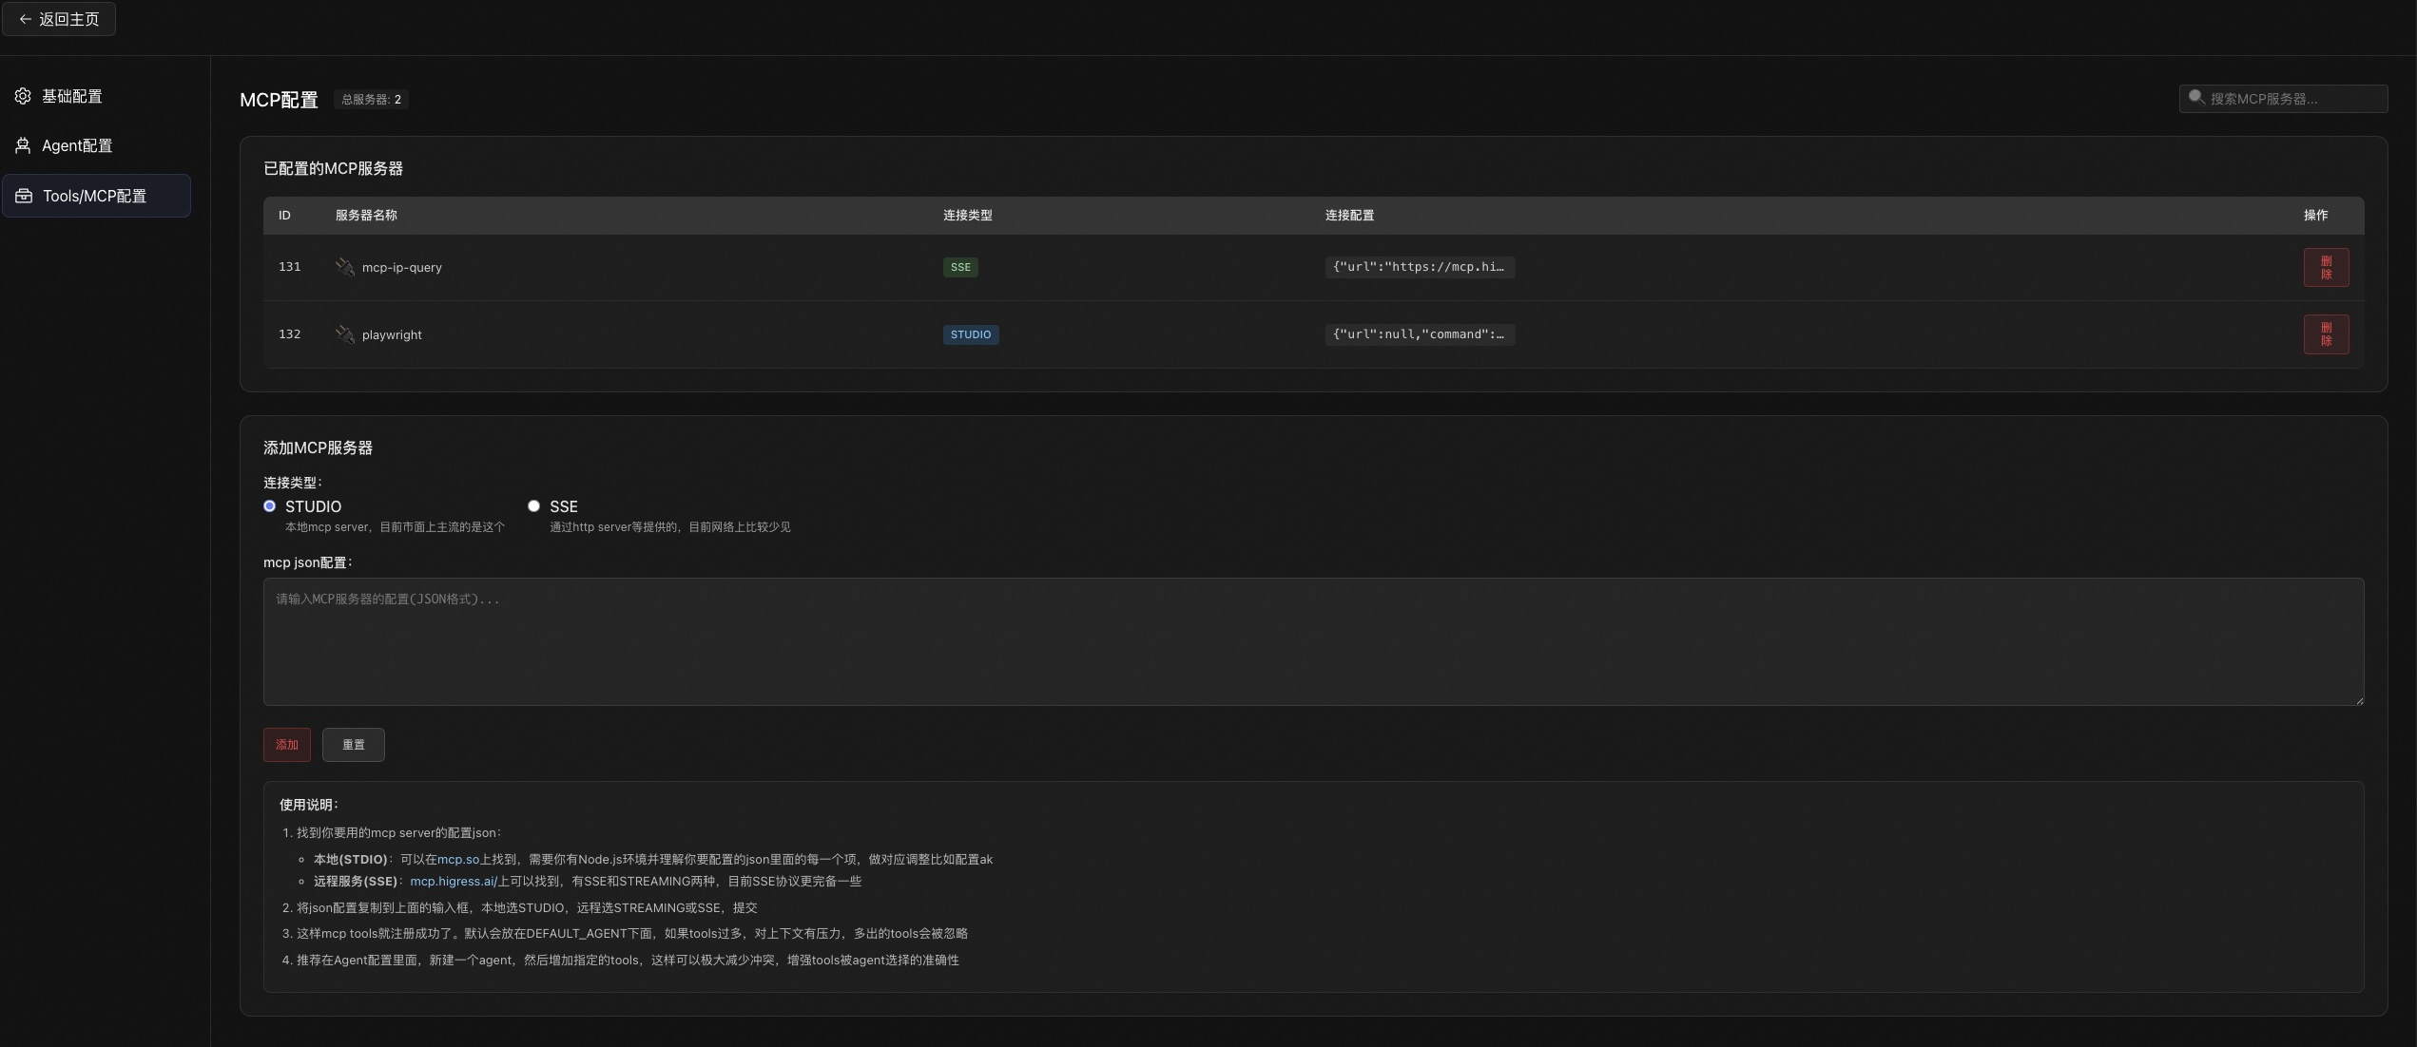Click the plug icon next to mcp-ip-query
The image size is (2417, 1047).
[344, 267]
